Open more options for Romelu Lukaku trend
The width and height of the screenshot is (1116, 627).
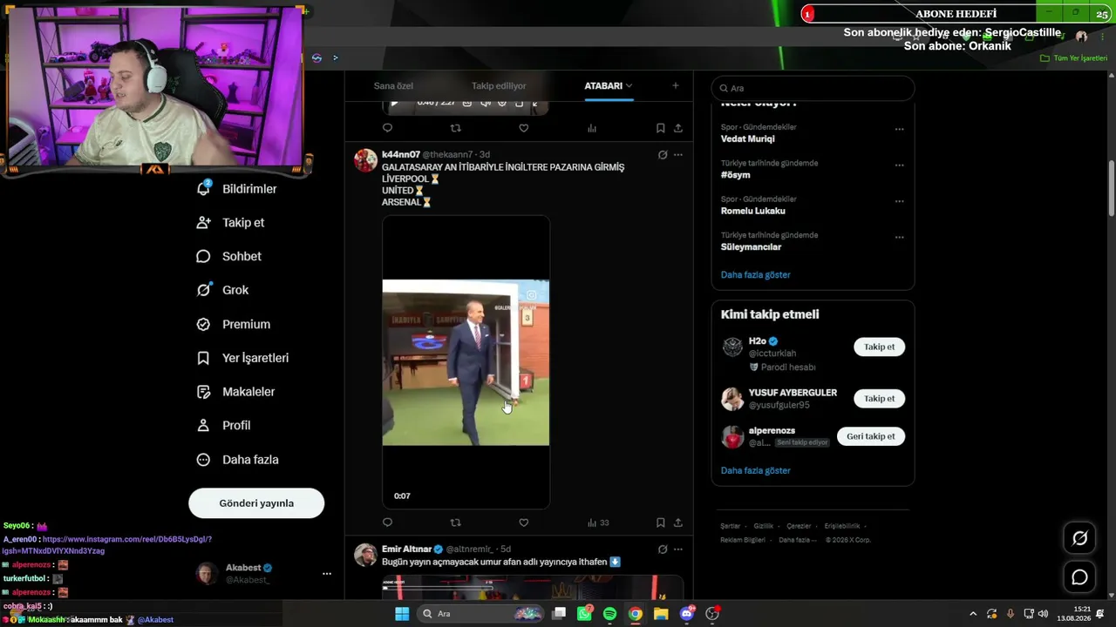[x=899, y=201]
